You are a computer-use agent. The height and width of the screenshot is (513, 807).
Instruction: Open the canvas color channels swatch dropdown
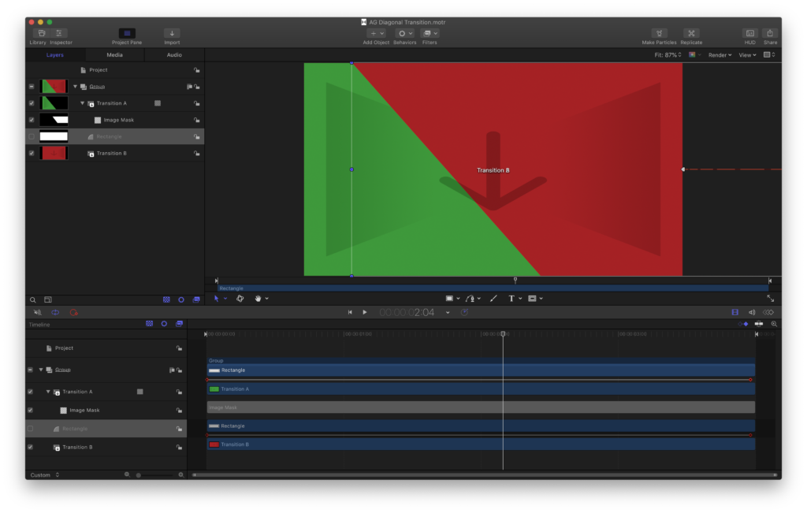point(694,55)
